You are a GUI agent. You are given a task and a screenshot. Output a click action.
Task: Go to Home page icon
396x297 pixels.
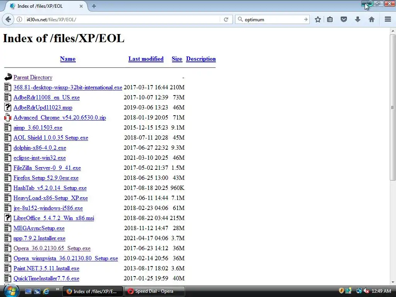(371, 19)
